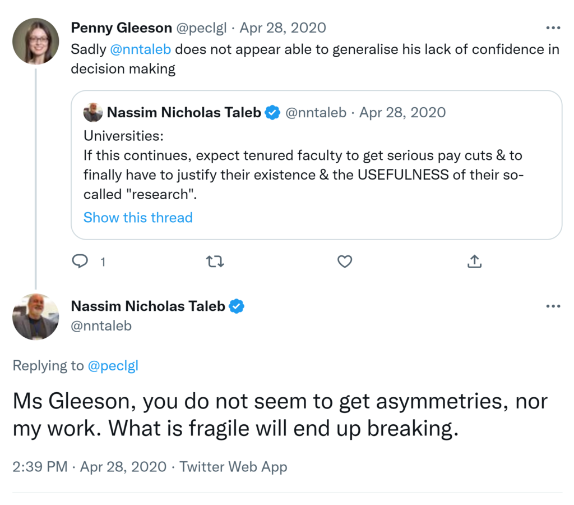Viewport: 574px width, 505px height.
Task: Open more options on Penny Gleeson's tweet
Action: coord(553,27)
